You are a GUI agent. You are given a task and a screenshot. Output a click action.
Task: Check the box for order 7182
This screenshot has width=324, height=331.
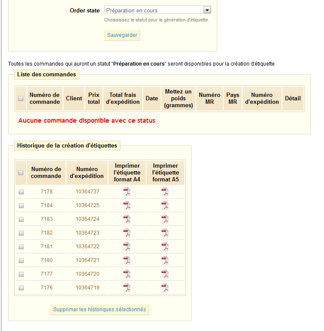pyautogui.click(x=21, y=233)
